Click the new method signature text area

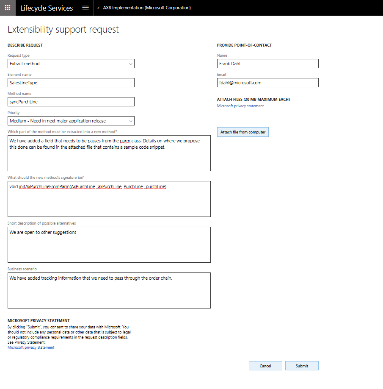(109, 199)
